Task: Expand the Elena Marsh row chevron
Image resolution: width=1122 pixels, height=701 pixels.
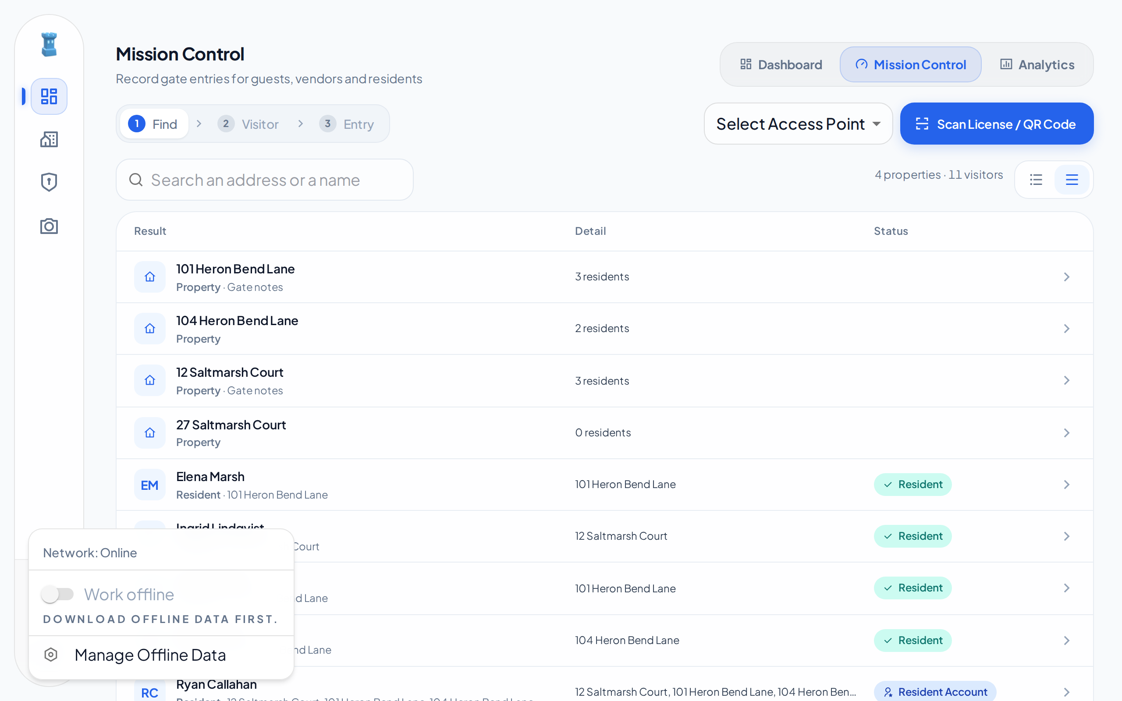Action: pyautogui.click(x=1067, y=485)
